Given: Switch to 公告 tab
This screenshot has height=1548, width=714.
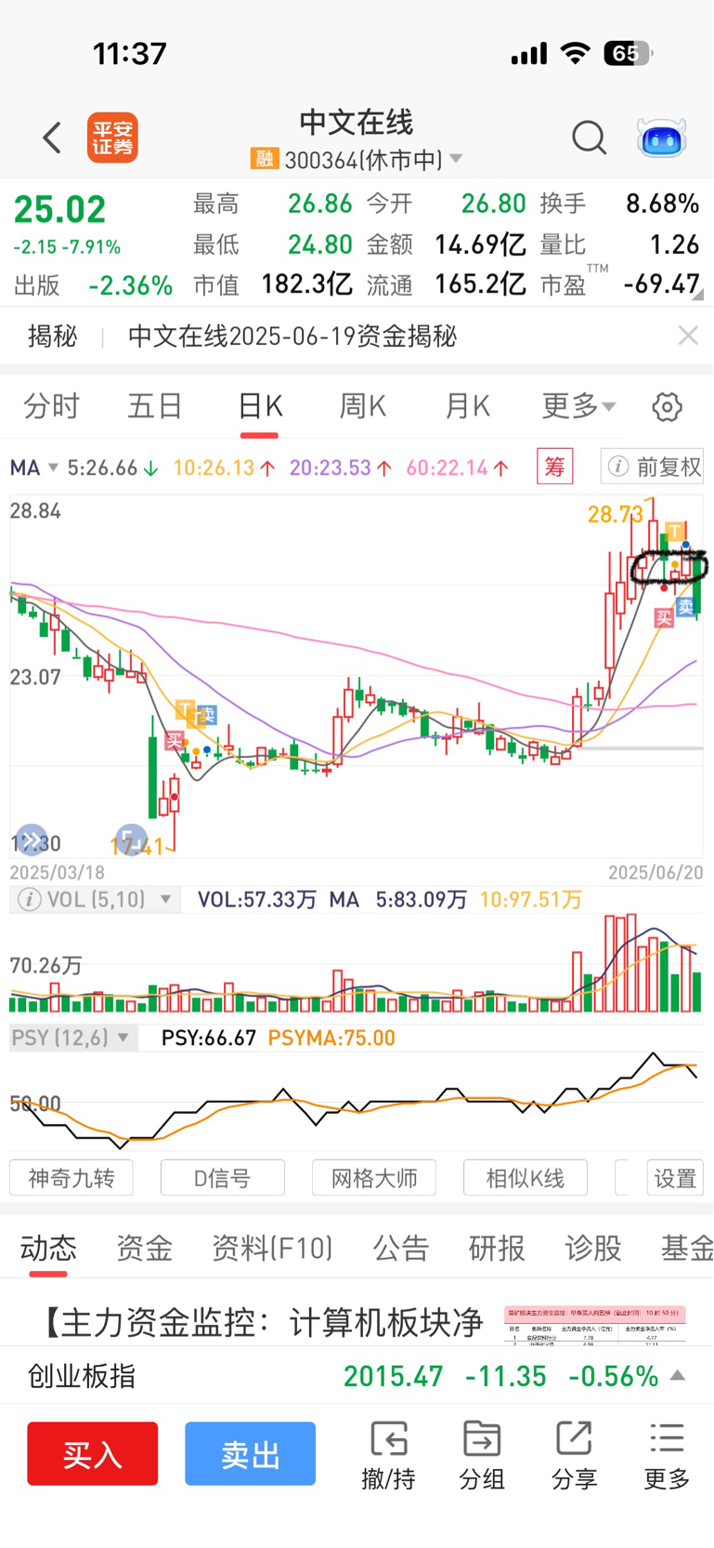Looking at the screenshot, I should 401,1249.
